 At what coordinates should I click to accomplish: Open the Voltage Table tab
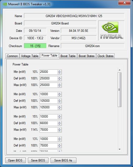click(x=29, y=56)
